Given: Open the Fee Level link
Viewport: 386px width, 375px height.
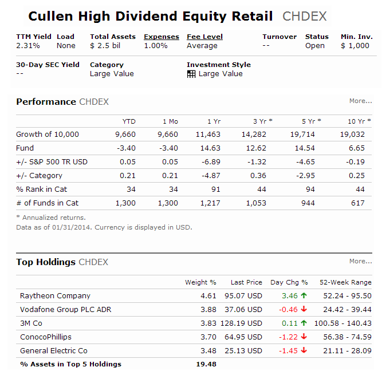Looking at the screenshot, I should coord(204,37).
